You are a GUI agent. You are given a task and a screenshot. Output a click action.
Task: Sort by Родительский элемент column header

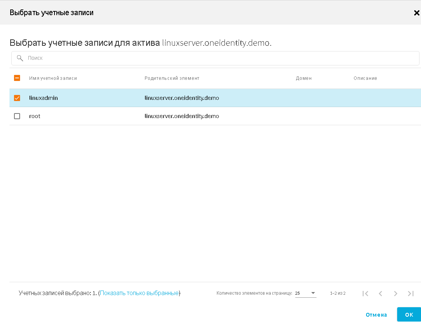172,78
